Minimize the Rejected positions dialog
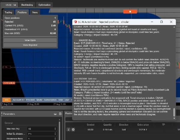Viewport: 180px width, 140px height. point(152,22)
